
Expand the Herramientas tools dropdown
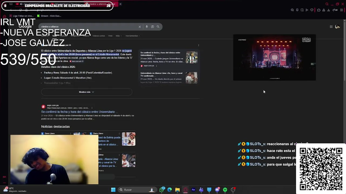[132, 36]
